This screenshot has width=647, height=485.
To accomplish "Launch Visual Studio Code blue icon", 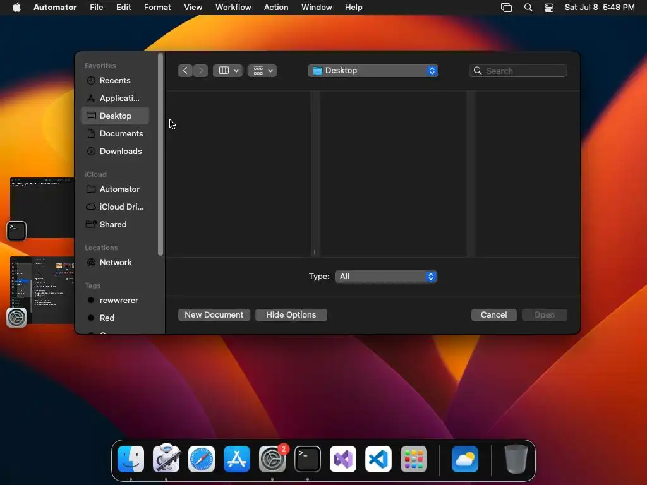I will [378, 459].
